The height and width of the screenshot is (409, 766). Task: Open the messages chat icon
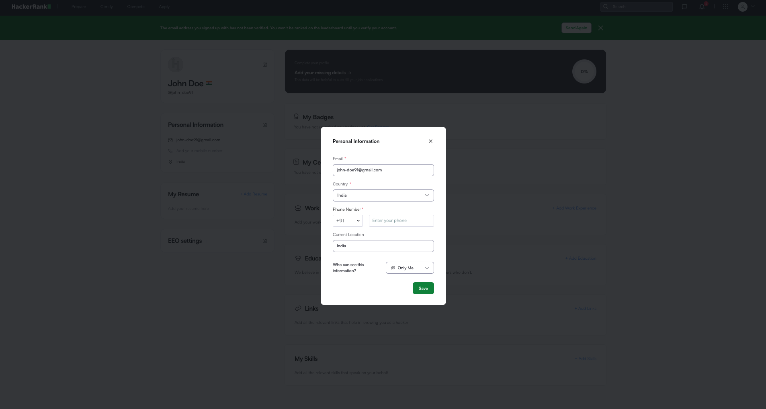(684, 7)
